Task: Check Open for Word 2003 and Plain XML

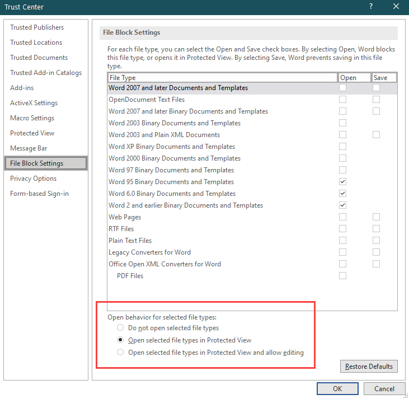Action: pos(342,135)
